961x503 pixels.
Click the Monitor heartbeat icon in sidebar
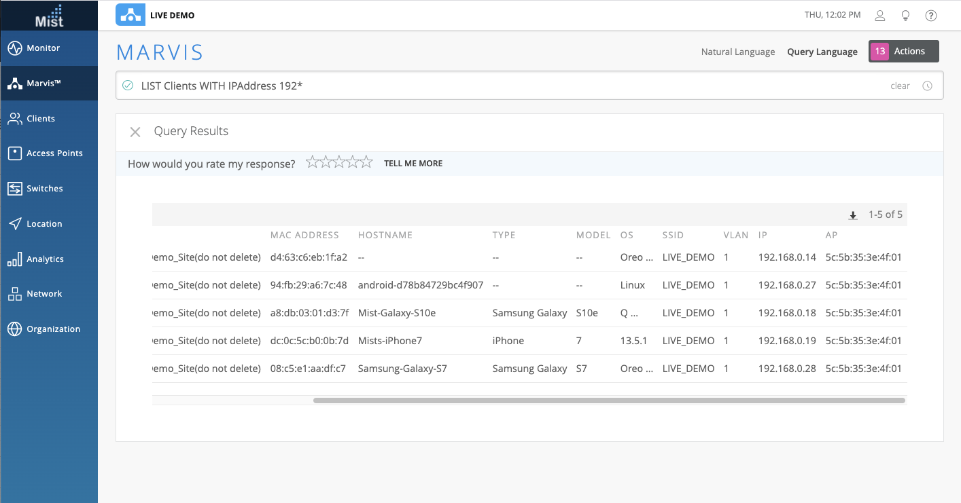(x=15, y=48)
